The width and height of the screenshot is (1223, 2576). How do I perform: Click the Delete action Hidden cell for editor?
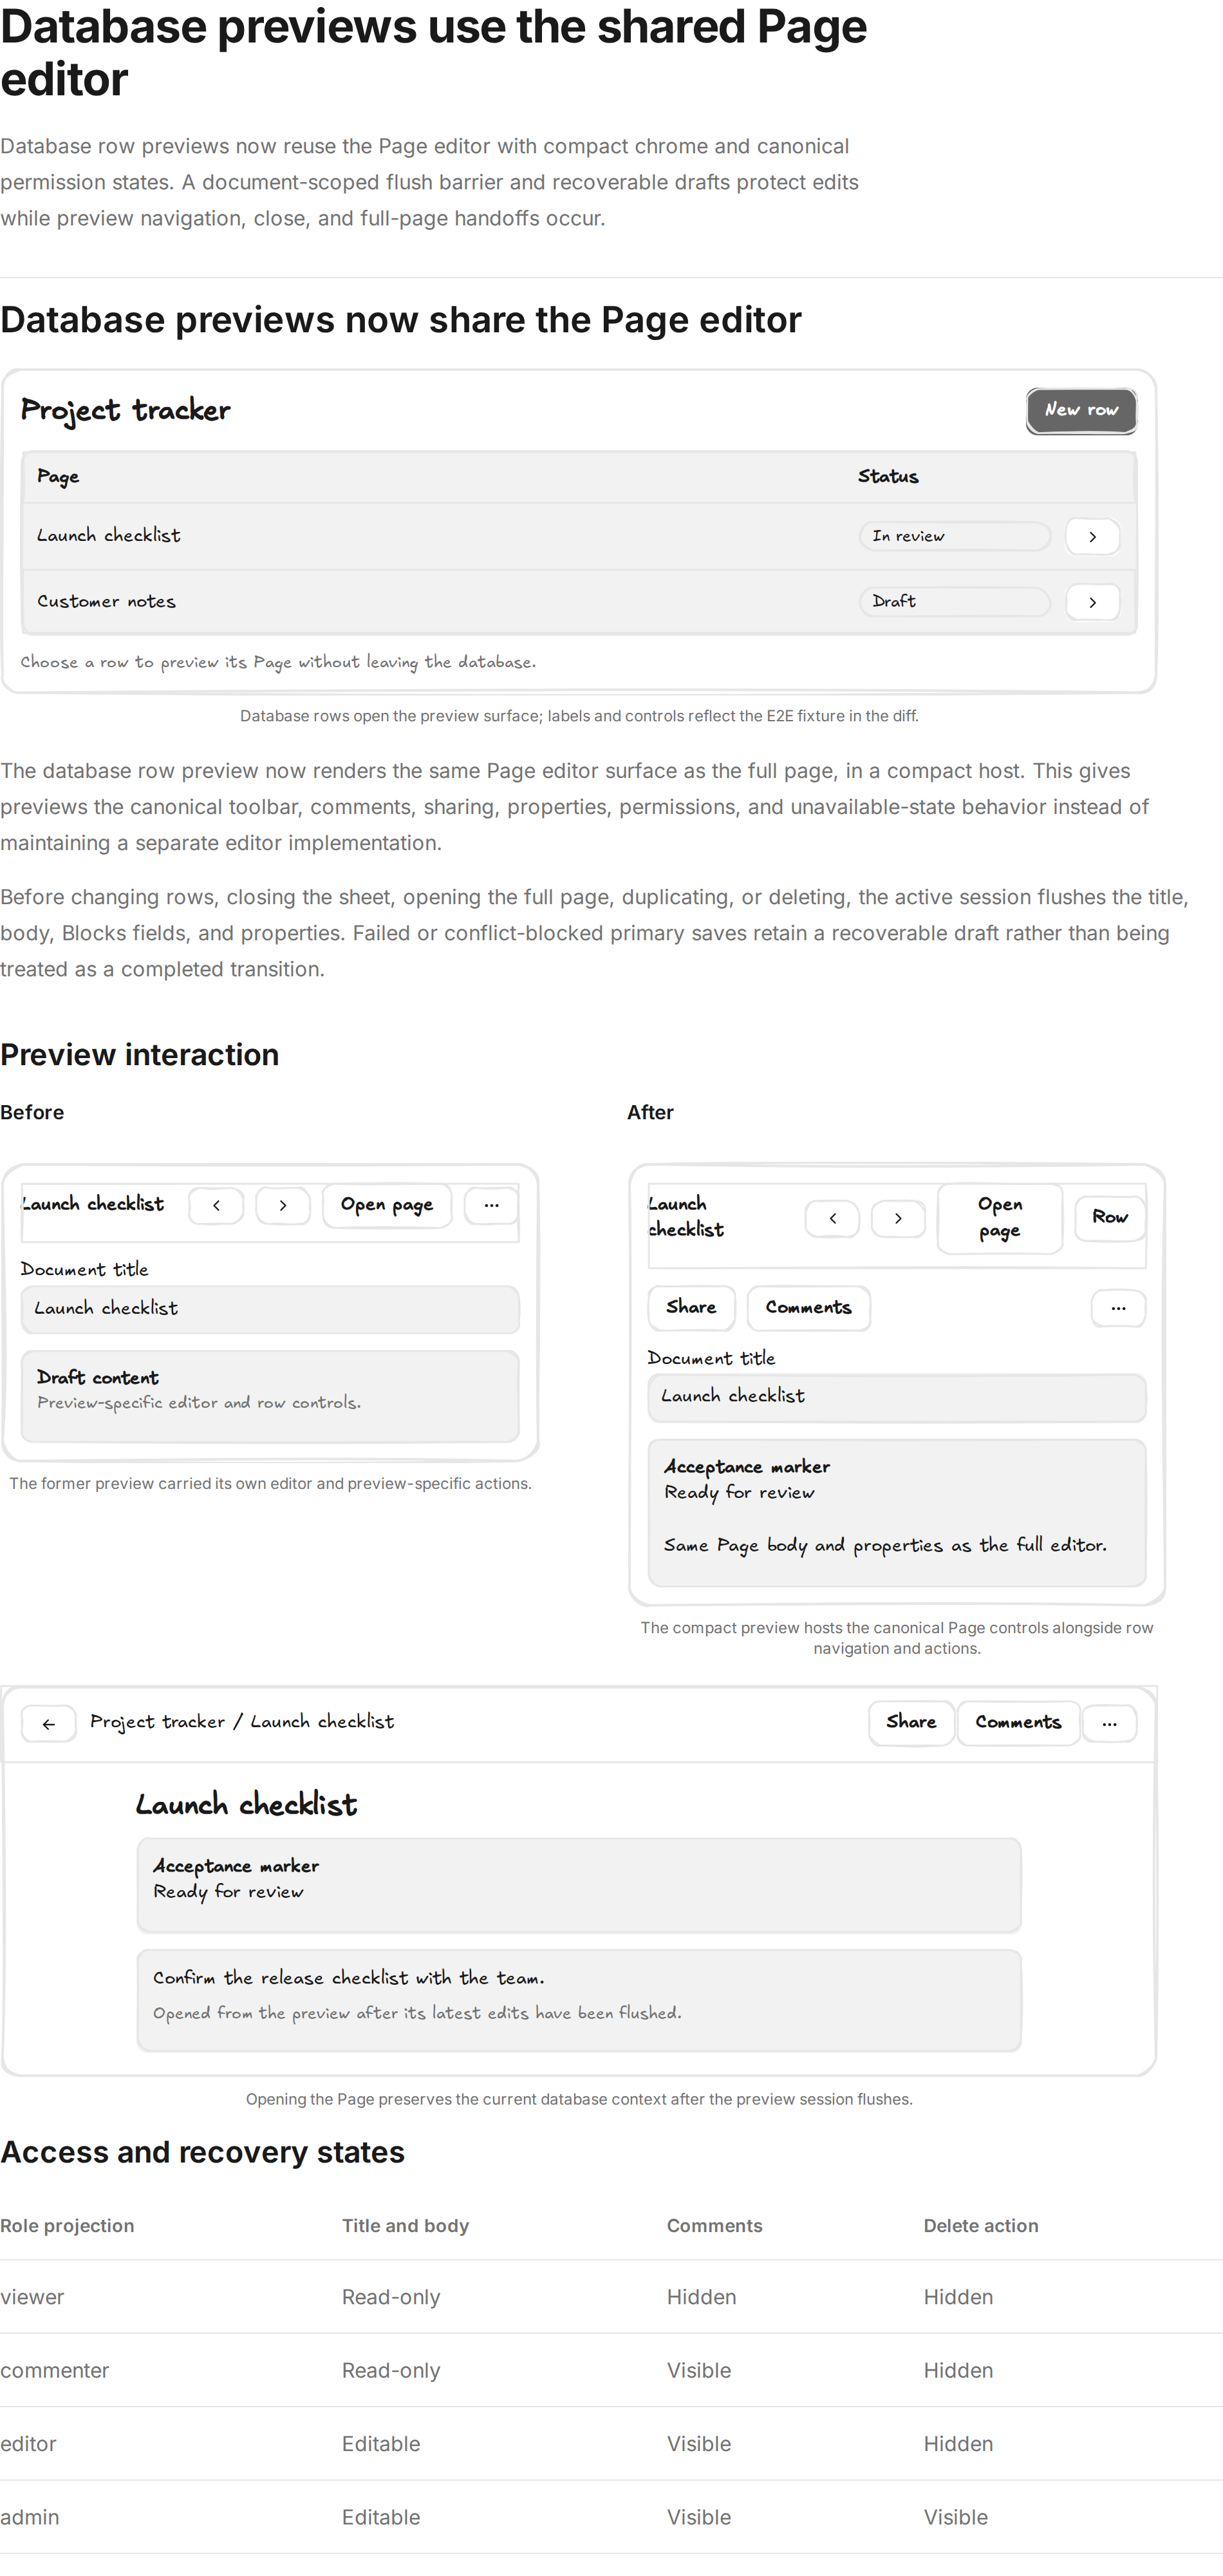point(958,2443)
